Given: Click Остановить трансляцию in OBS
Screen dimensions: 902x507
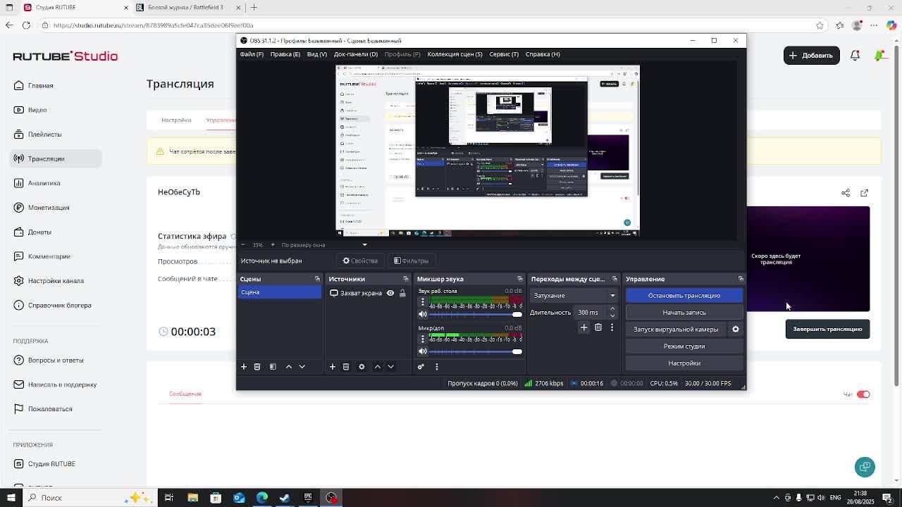Looking at the screenshot, I should pyautogui.click(x=684, y=296).
